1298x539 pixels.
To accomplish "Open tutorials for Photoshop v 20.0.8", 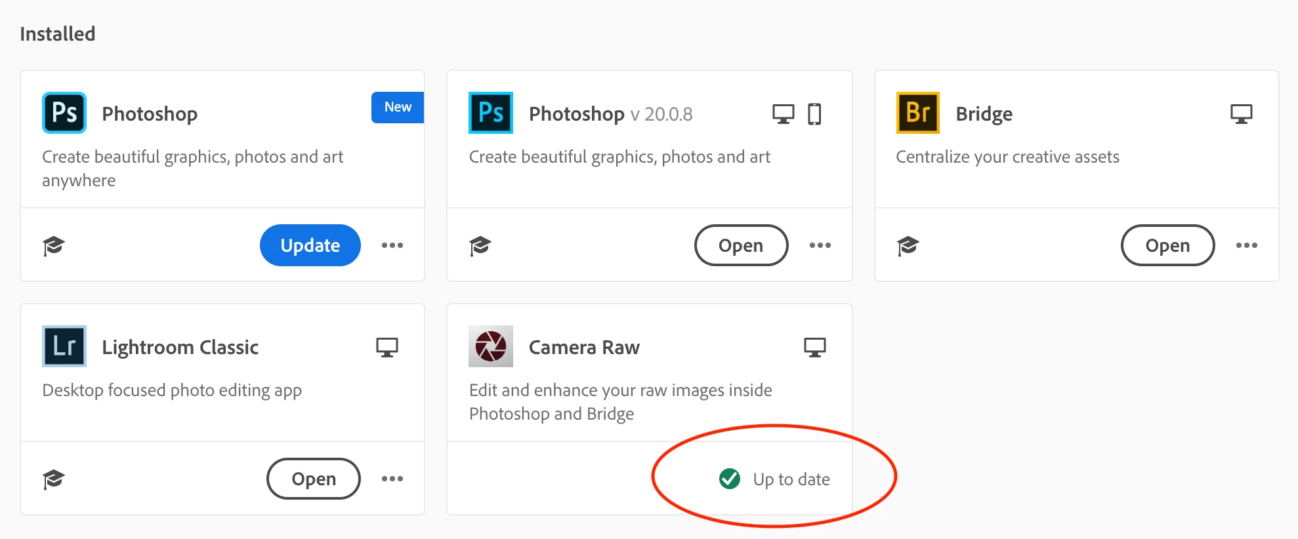I will coord(480,246).
